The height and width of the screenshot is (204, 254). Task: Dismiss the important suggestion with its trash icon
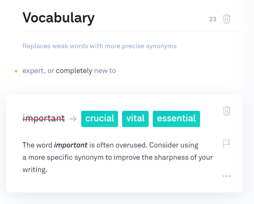click(x=227, y=111)
